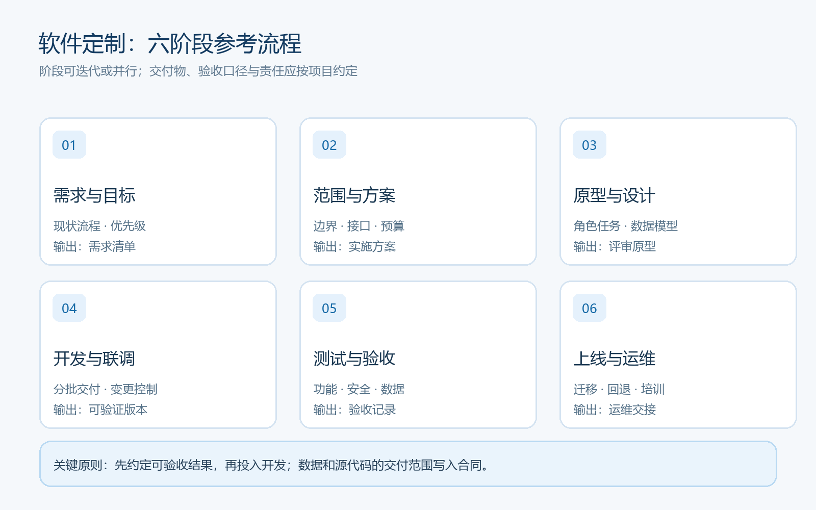Click the 02 step number badge
The height and width of the screenshot is (510, 816).
coord(329,145)
